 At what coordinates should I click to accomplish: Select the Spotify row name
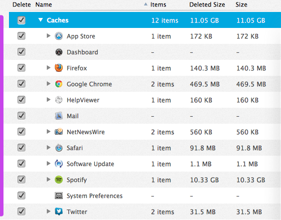pyautogui.click(x=77, y=180)
